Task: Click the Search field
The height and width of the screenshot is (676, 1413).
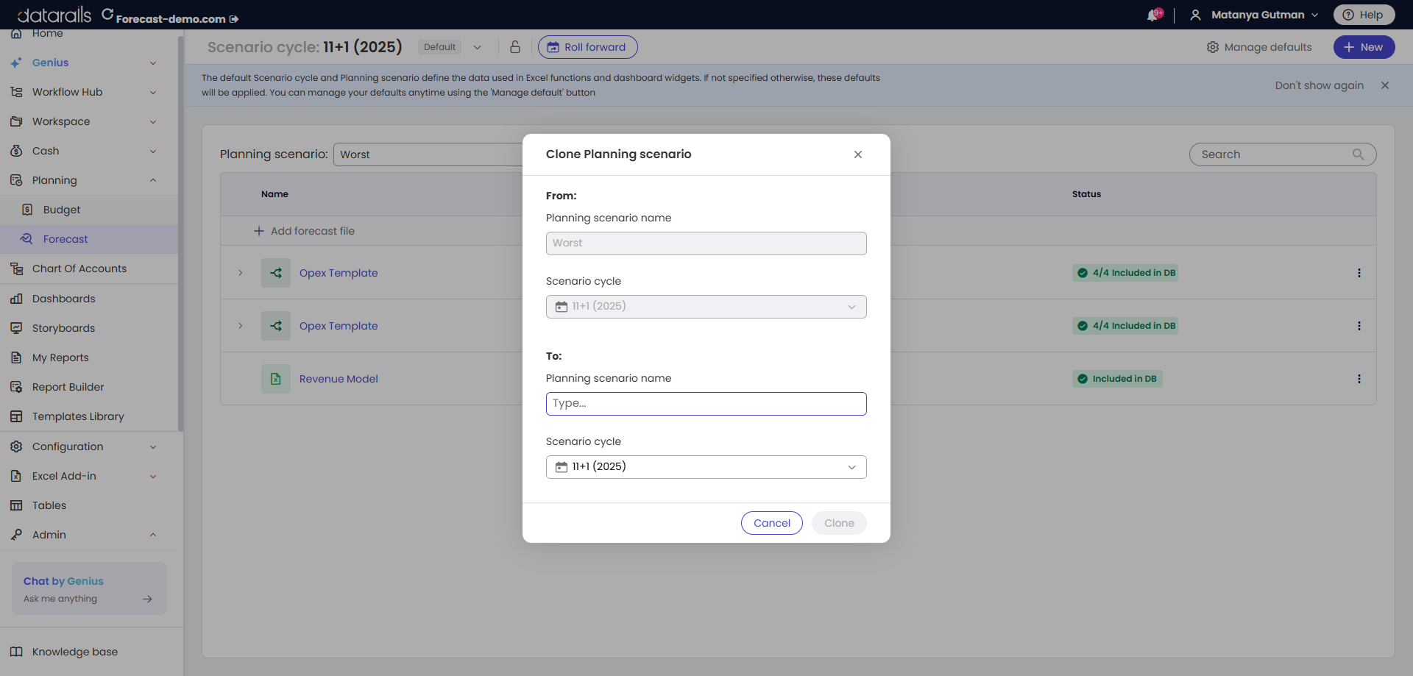Action: (1282, 154)
